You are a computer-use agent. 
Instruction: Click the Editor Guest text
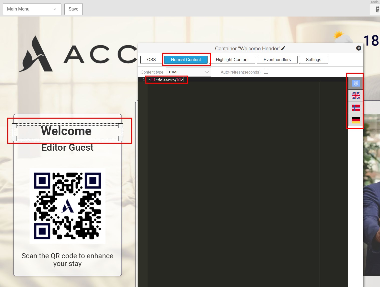click(x=67, y=147)
